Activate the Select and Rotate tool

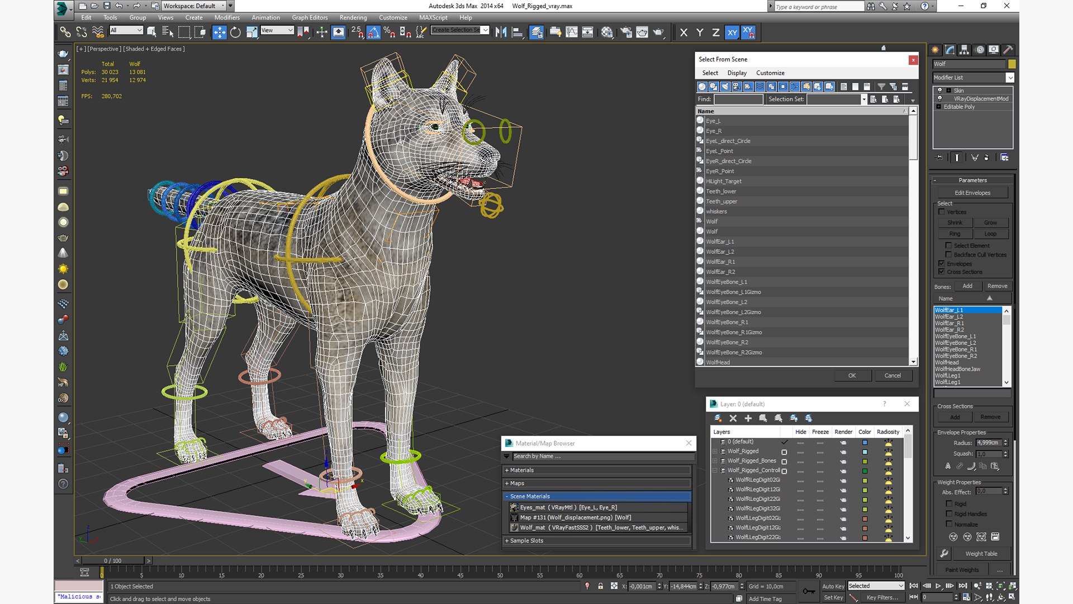point(235,32)
